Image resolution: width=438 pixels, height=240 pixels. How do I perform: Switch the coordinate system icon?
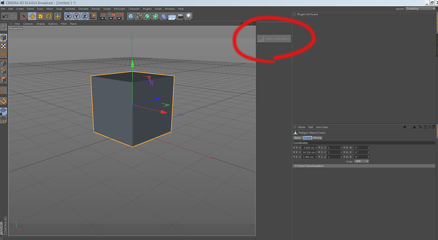coord(93,16)
